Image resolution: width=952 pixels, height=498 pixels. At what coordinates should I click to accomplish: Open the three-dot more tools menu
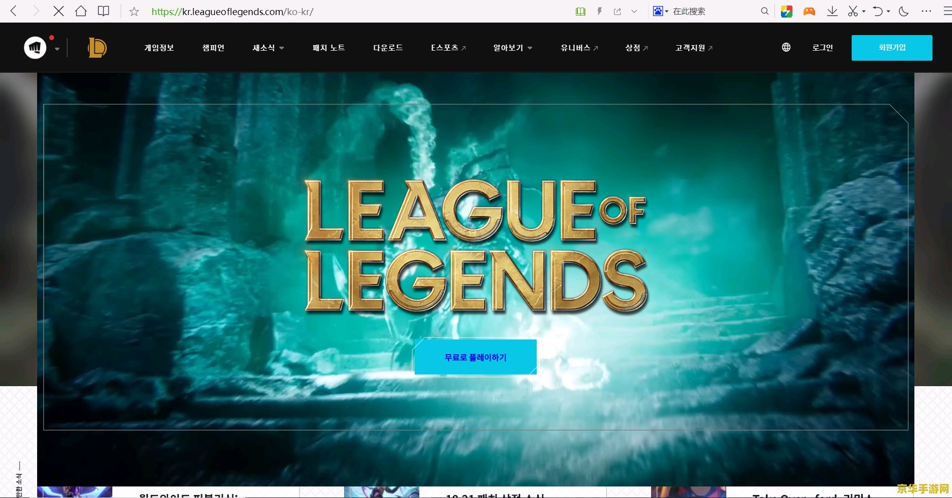(926, 11)
